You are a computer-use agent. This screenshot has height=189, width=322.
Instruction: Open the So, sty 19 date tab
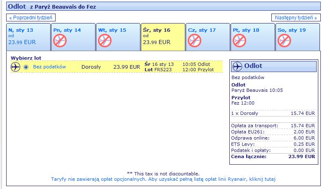point(298,37)
